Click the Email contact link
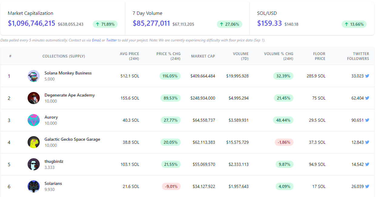The width and height of the screenshot is (376, 197). tap(96, 40)
